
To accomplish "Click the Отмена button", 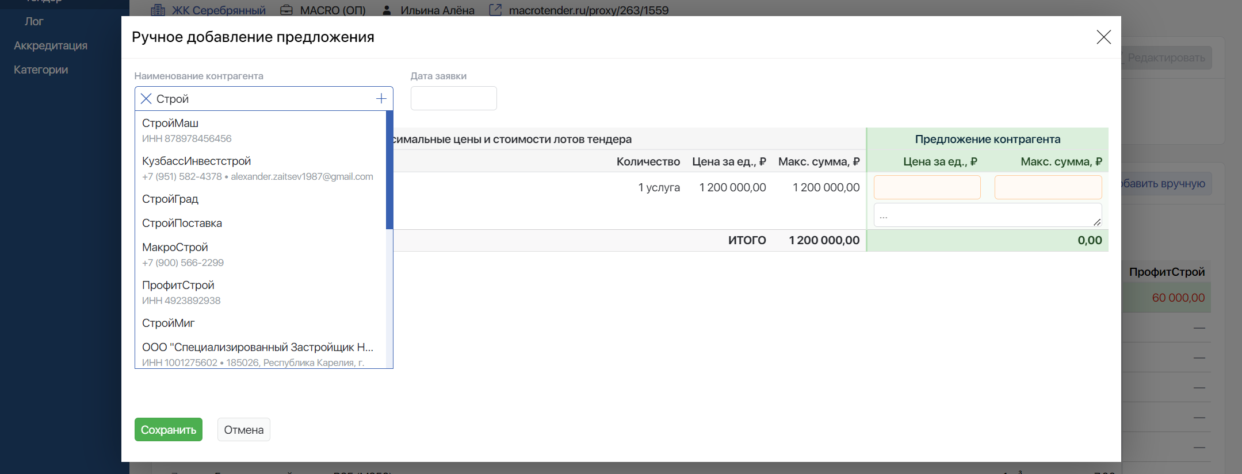I will coord(243,430).
